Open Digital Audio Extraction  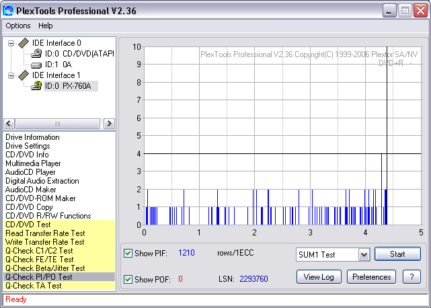coord(42,181)
